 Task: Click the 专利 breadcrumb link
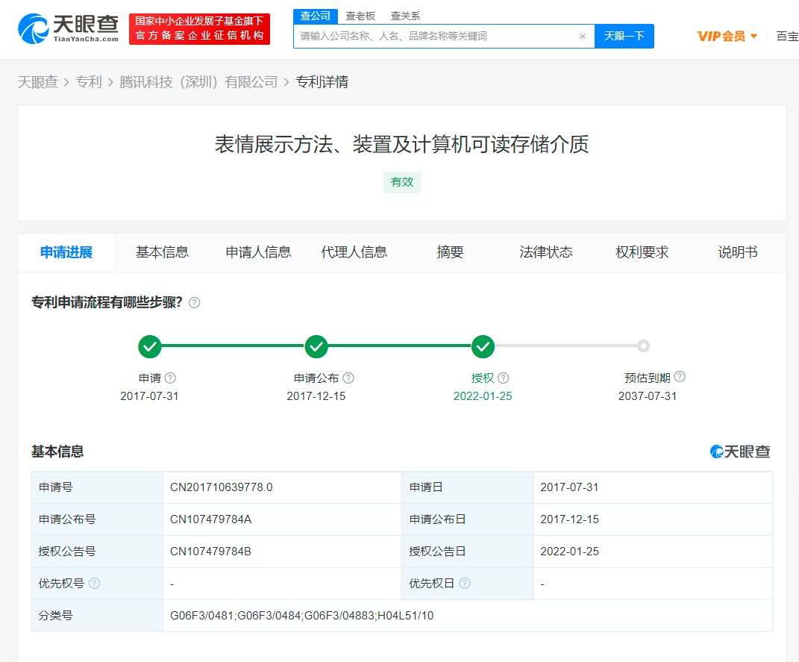pos(90,81)
